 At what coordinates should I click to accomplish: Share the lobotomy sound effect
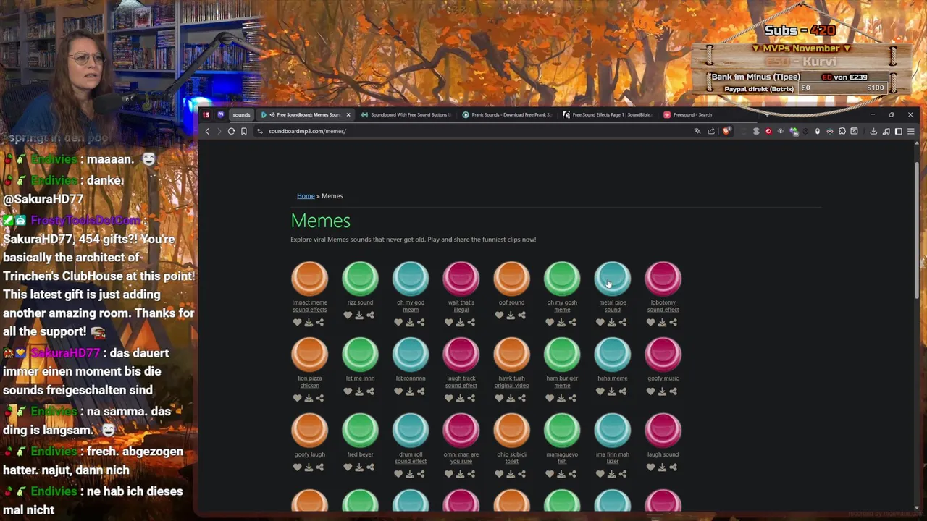point(673,323)
